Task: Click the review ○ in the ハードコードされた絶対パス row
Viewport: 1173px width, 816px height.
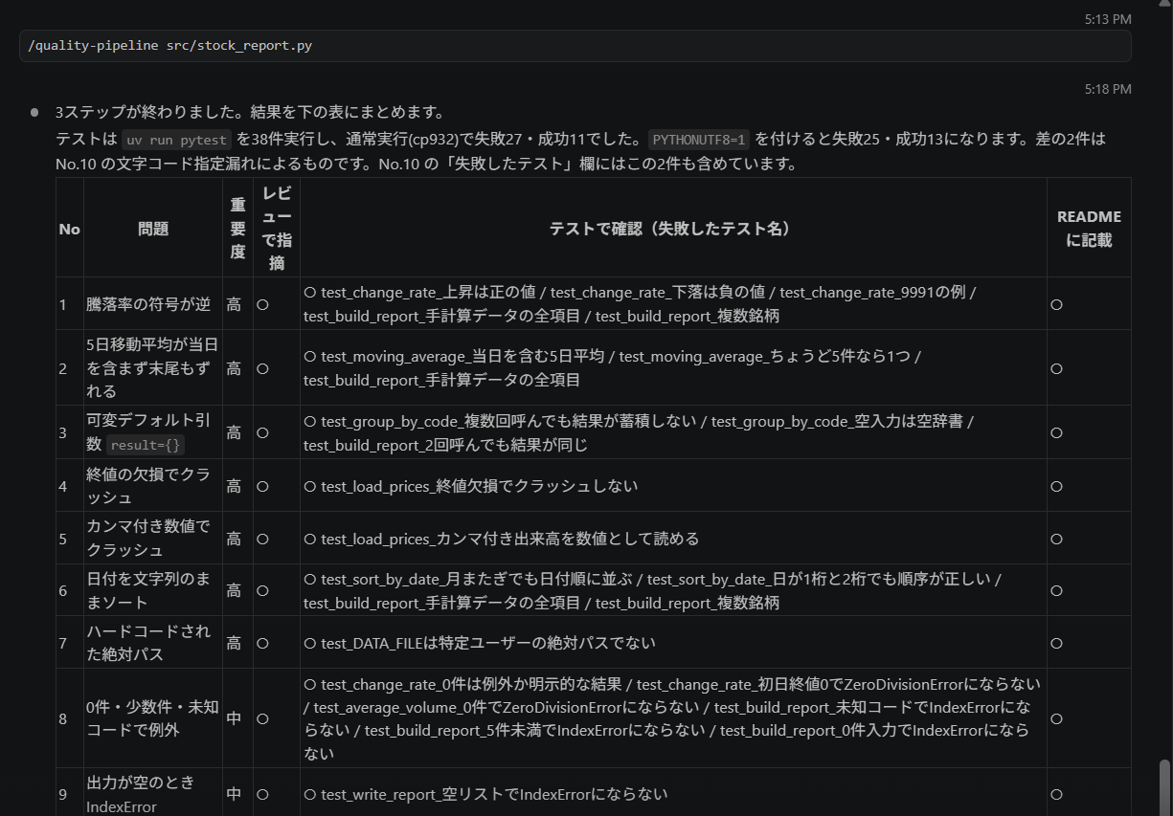Action: click(x=262, y=643)
